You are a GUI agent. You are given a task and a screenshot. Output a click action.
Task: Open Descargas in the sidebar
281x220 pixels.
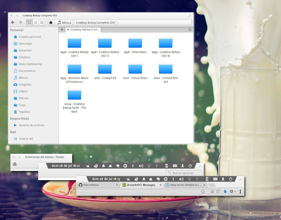coord(25,44)
